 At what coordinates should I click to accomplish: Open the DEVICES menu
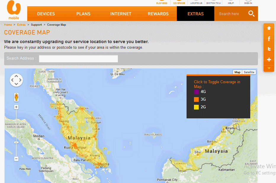[x=46, y=14]
